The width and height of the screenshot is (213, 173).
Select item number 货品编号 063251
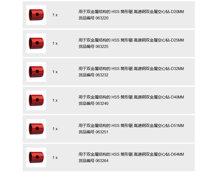(x=93, y=132)
